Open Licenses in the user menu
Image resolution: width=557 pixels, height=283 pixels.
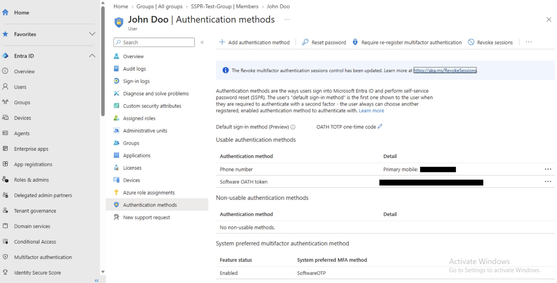[x=132, y=168]
